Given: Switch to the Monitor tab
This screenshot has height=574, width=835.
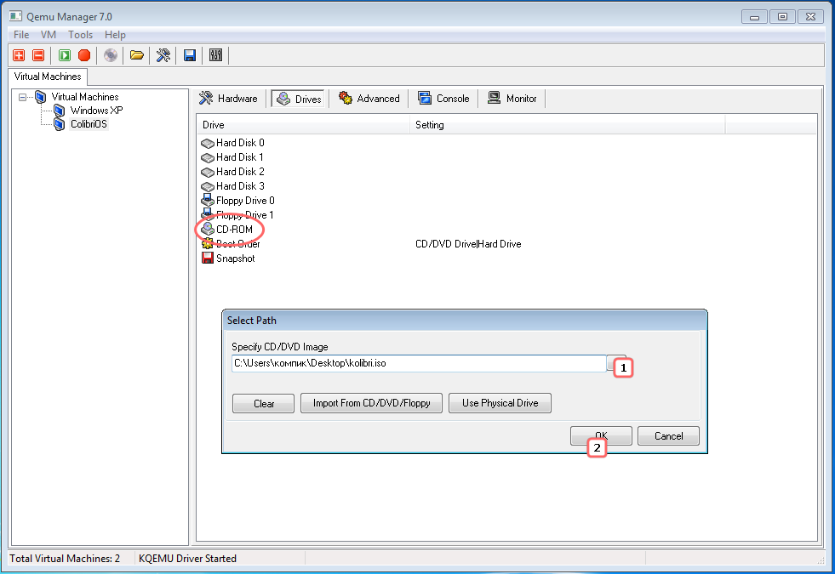Looking at the screenshot, I should pos(512,99).
